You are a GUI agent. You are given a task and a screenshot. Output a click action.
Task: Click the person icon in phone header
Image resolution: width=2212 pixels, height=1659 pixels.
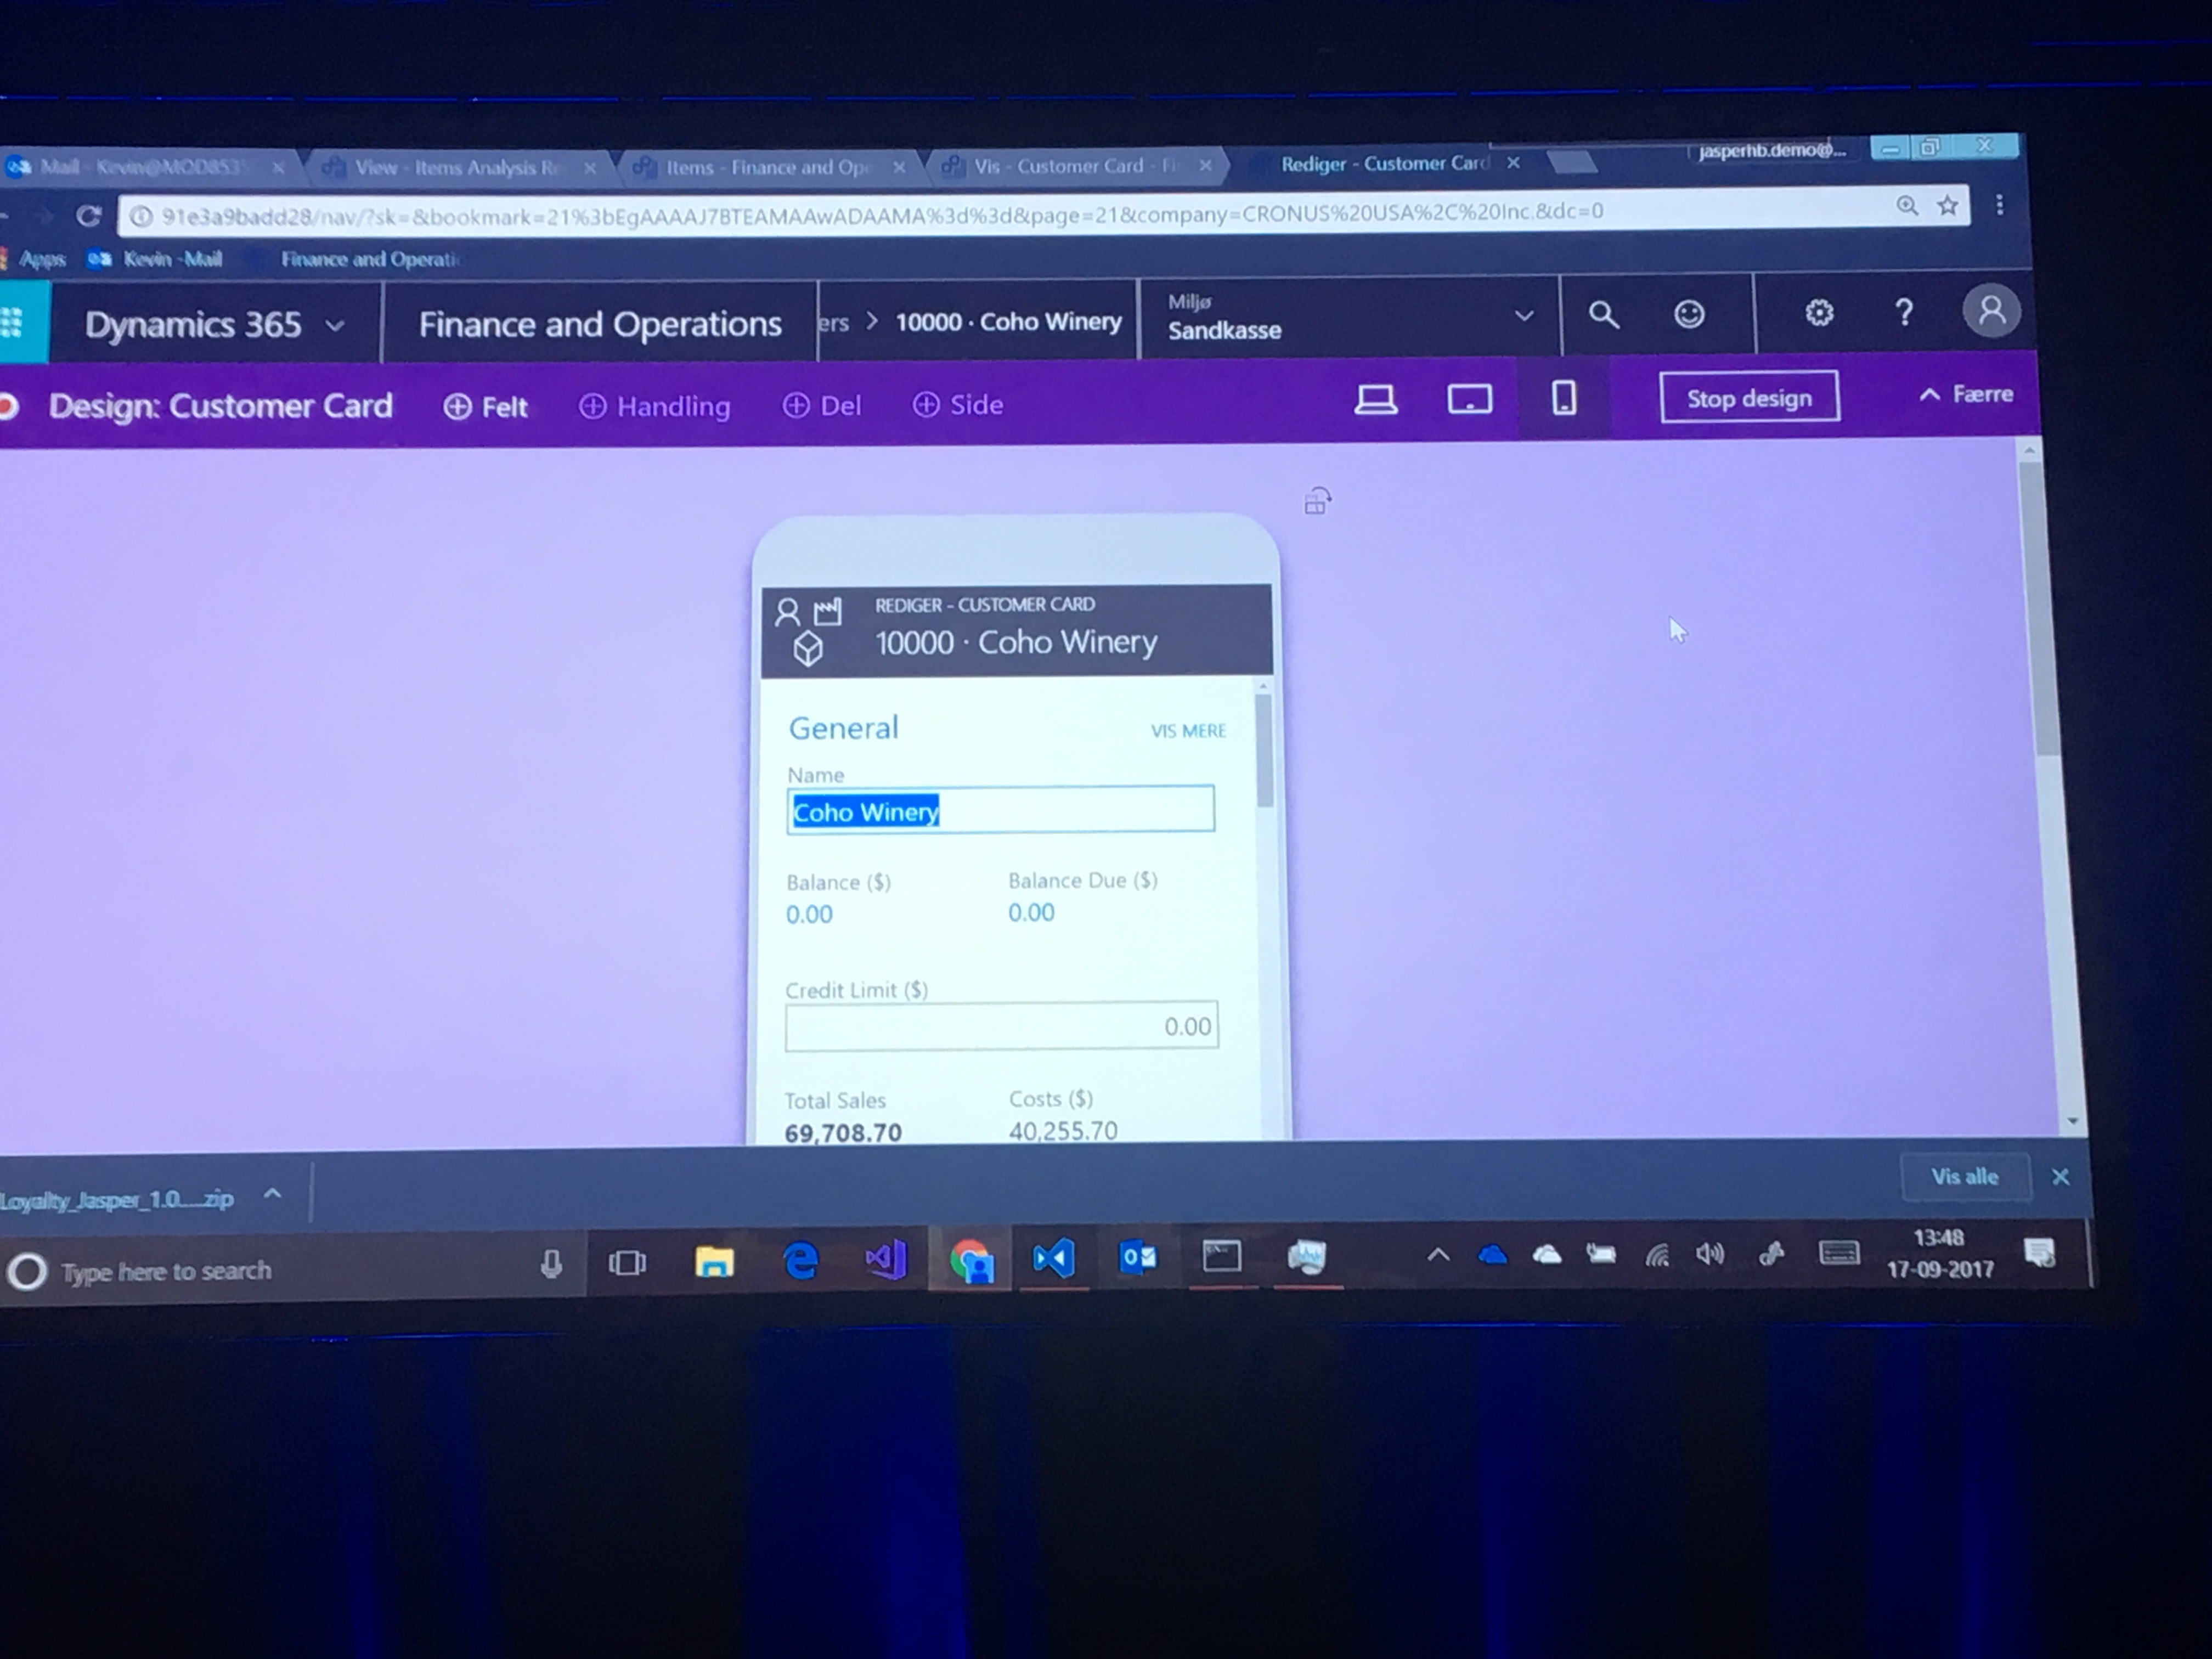tap(788, 612)
